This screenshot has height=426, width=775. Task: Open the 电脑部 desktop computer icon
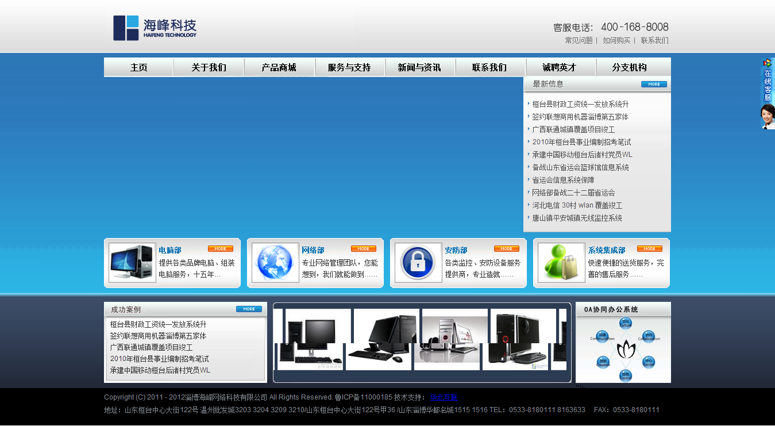(x=132, y=263)
